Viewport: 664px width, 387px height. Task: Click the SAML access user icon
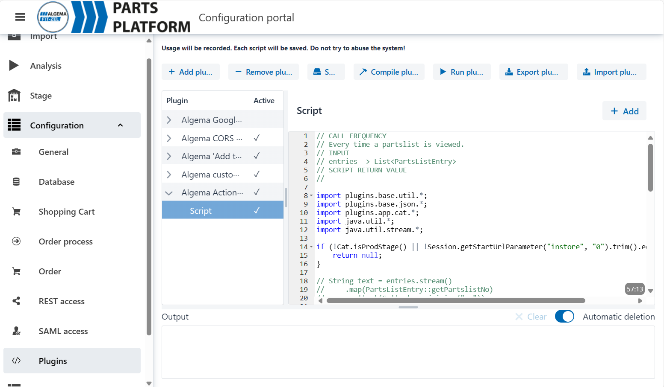[x=16, y=331]
